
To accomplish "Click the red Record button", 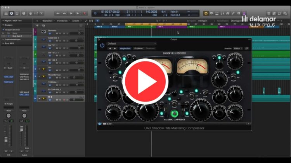I will 84,14.
